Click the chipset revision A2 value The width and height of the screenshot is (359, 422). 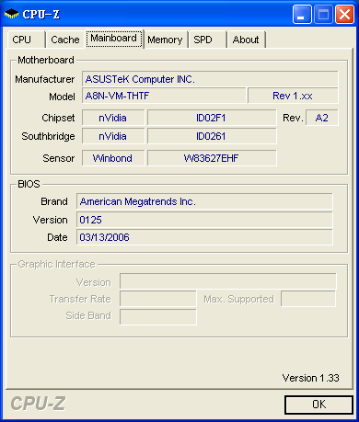[x=322, y=118]
